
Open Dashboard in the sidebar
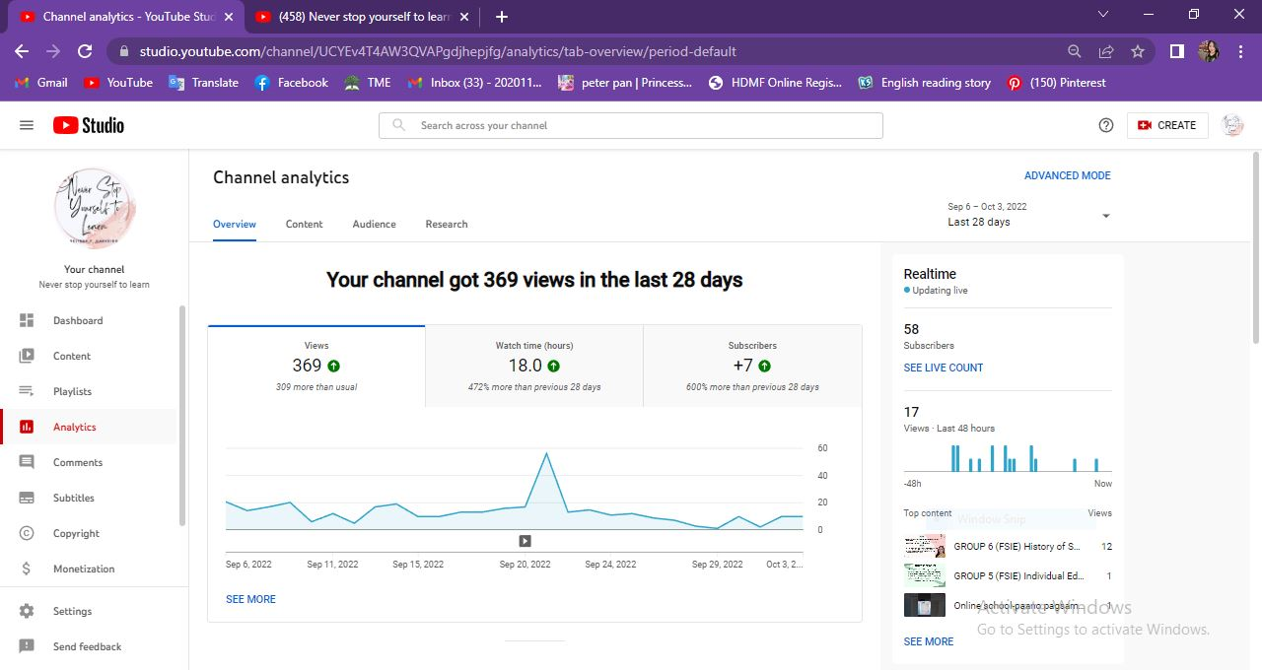[89, 320]
